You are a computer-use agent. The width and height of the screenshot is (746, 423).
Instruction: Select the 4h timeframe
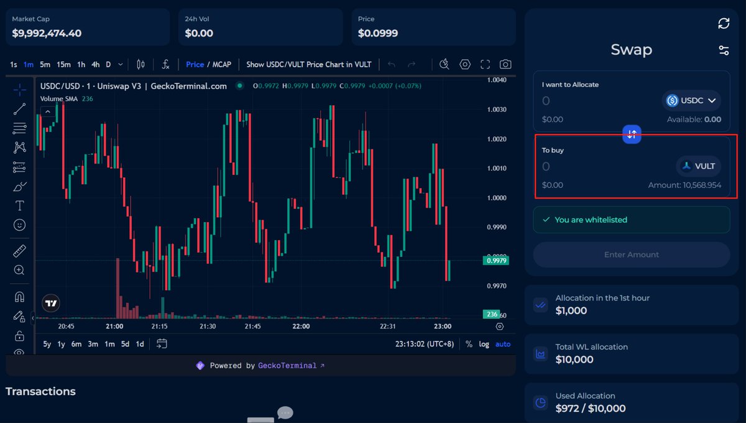click(x=95, y=64)
